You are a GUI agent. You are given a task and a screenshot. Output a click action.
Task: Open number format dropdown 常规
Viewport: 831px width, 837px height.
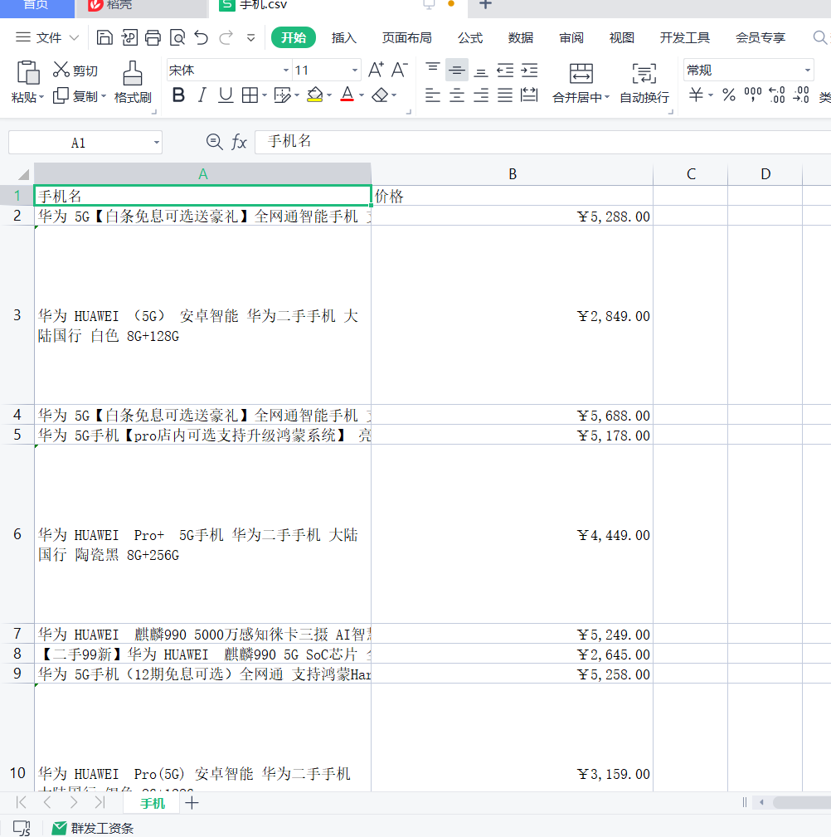808,71
